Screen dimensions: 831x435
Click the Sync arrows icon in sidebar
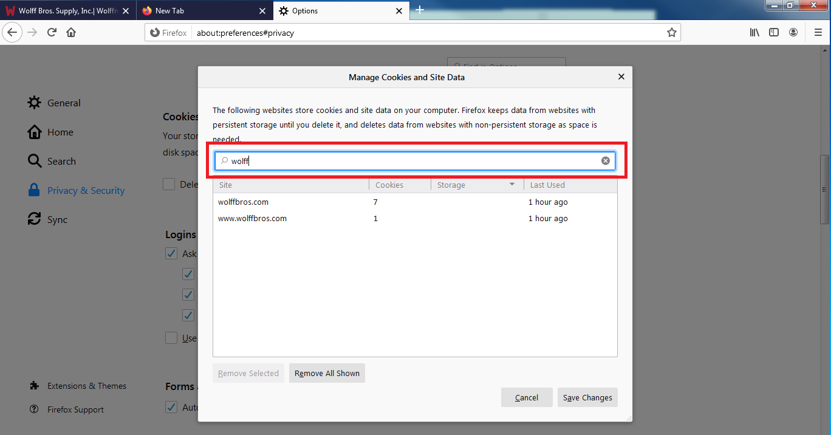click(35, 219)
